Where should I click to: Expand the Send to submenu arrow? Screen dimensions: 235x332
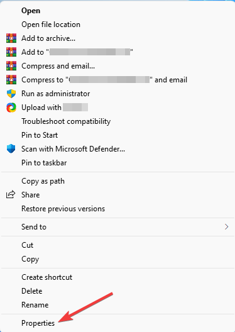(x=227, y=227)
